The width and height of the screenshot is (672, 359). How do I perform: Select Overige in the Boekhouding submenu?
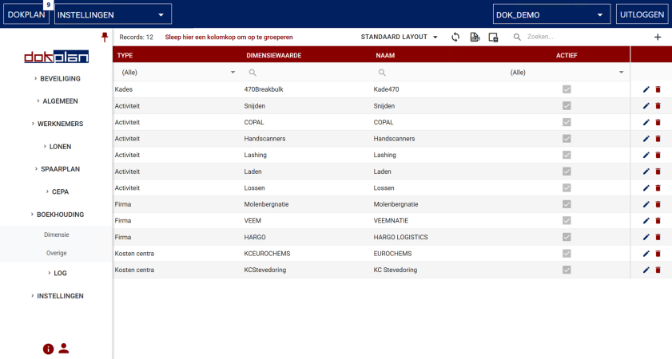coord(56,253)
